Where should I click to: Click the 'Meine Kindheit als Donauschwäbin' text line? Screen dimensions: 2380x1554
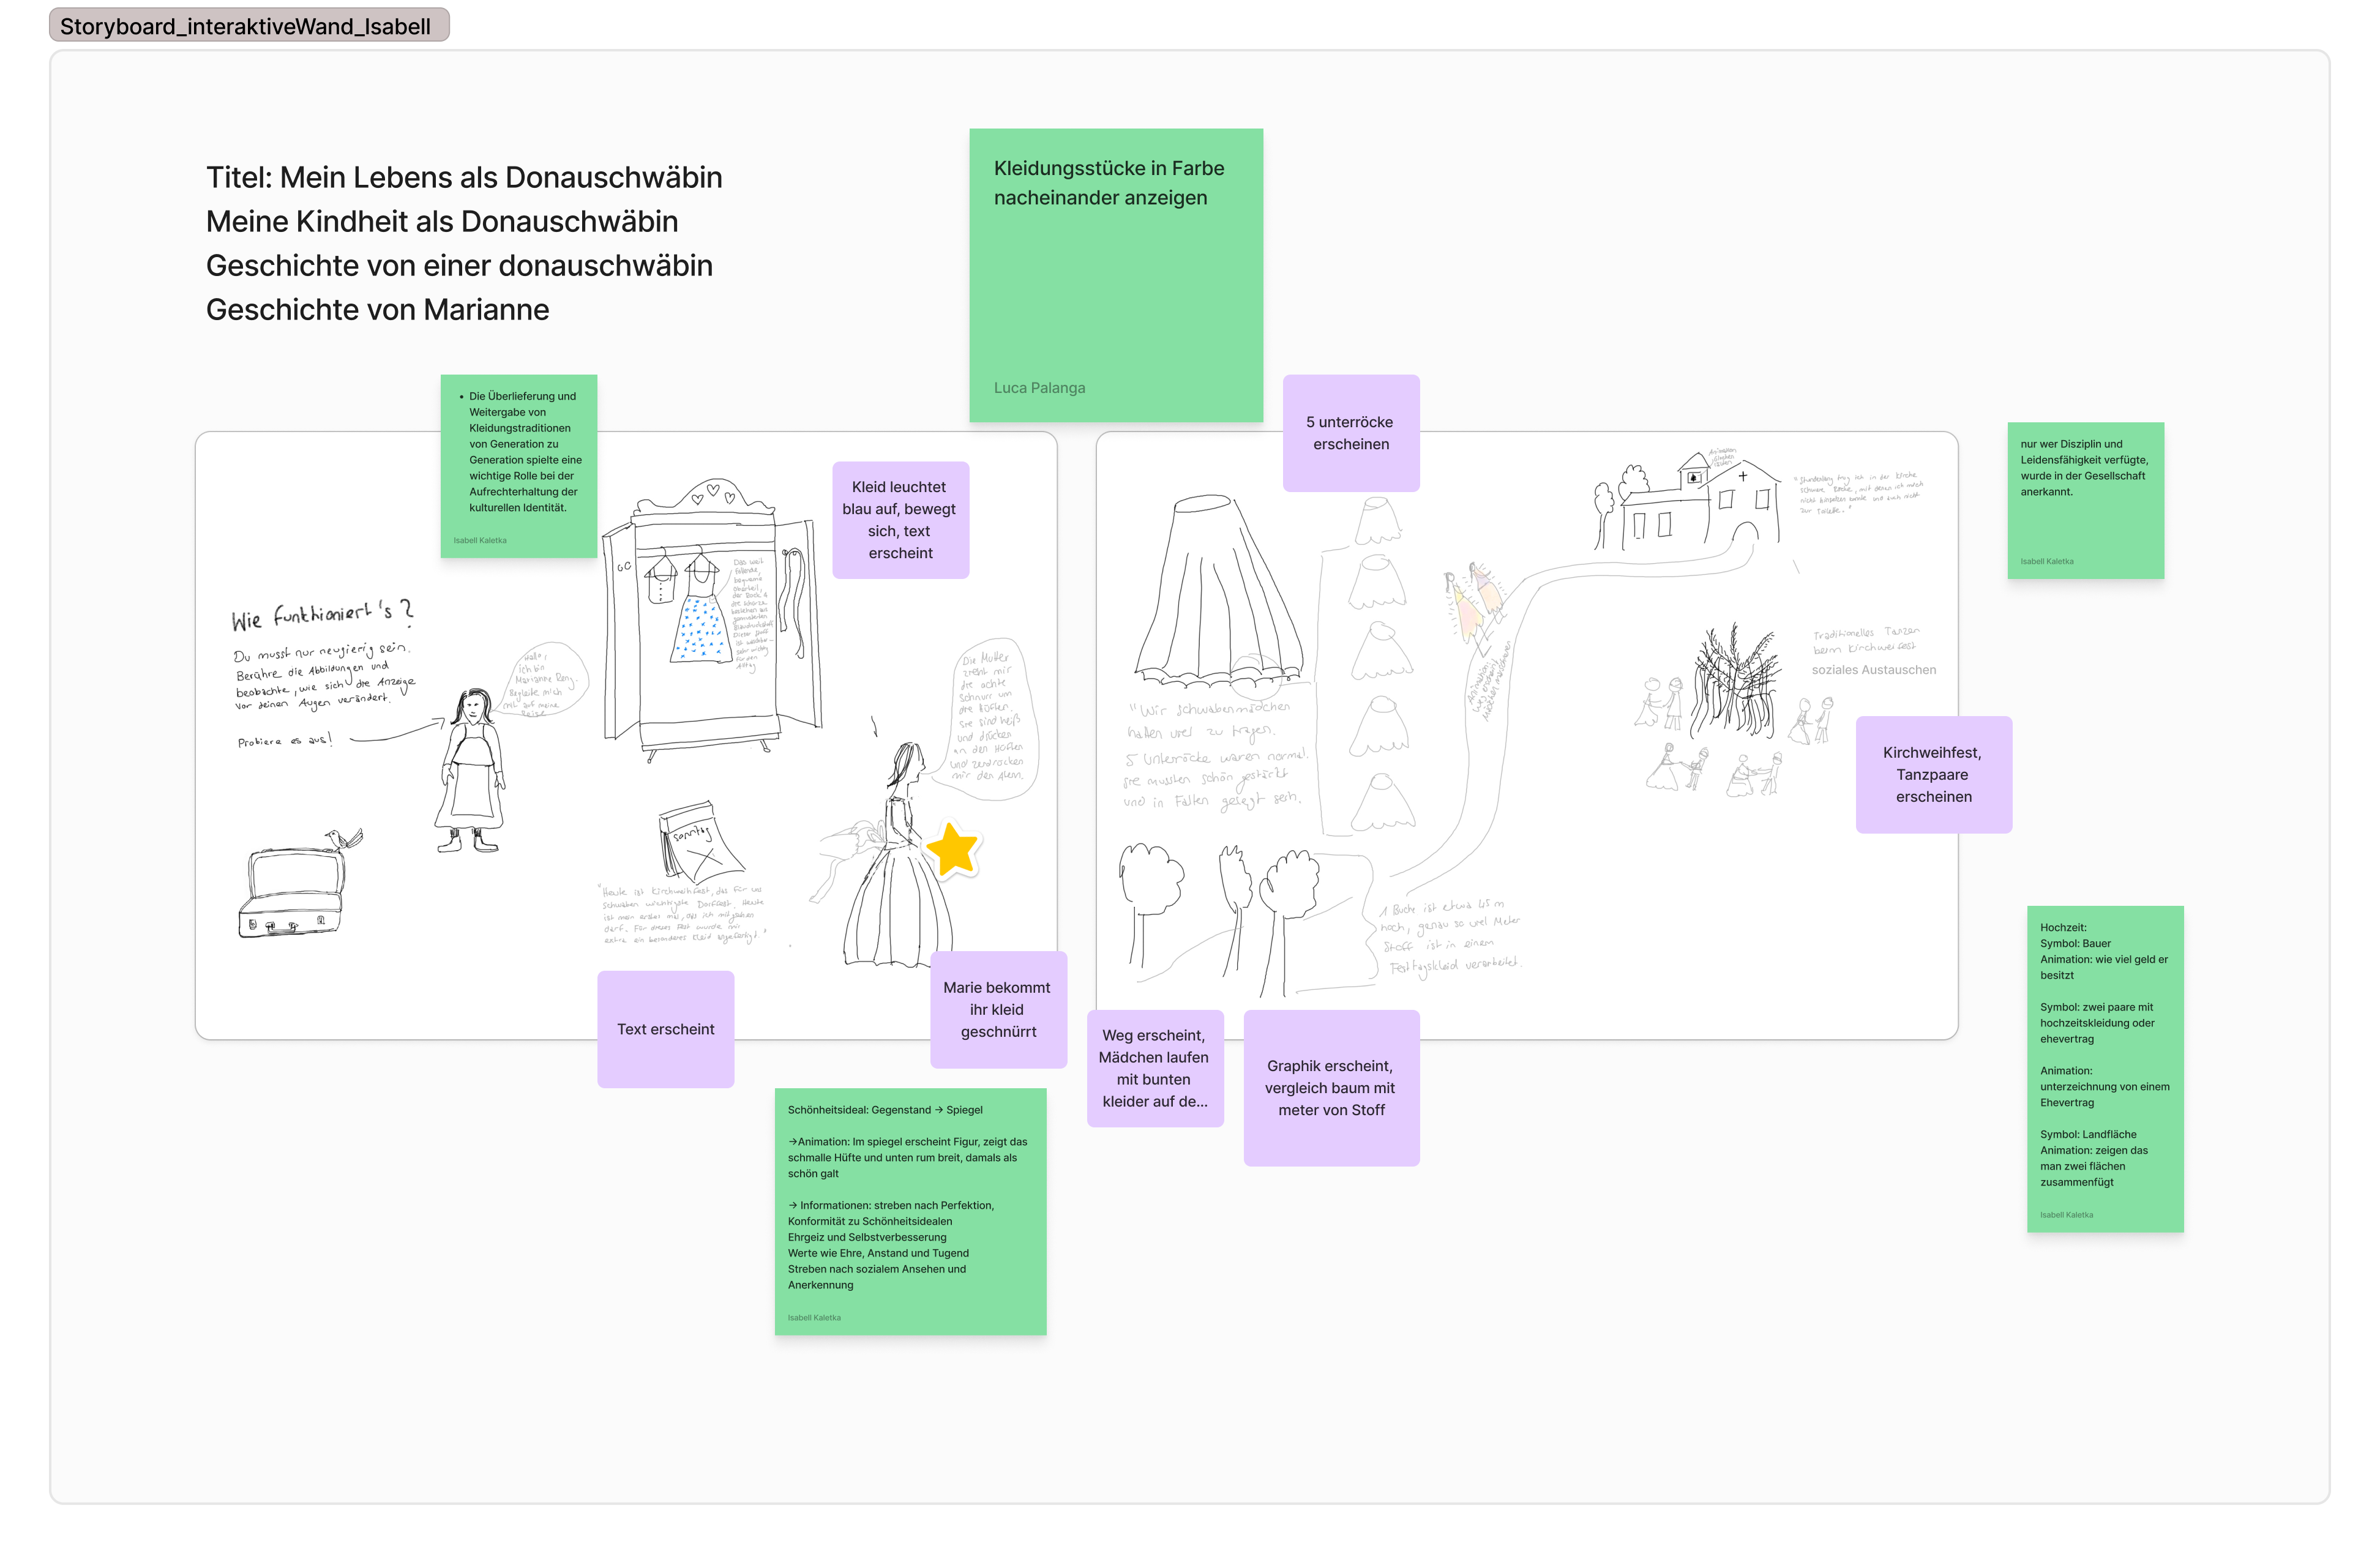click(442, 221)
